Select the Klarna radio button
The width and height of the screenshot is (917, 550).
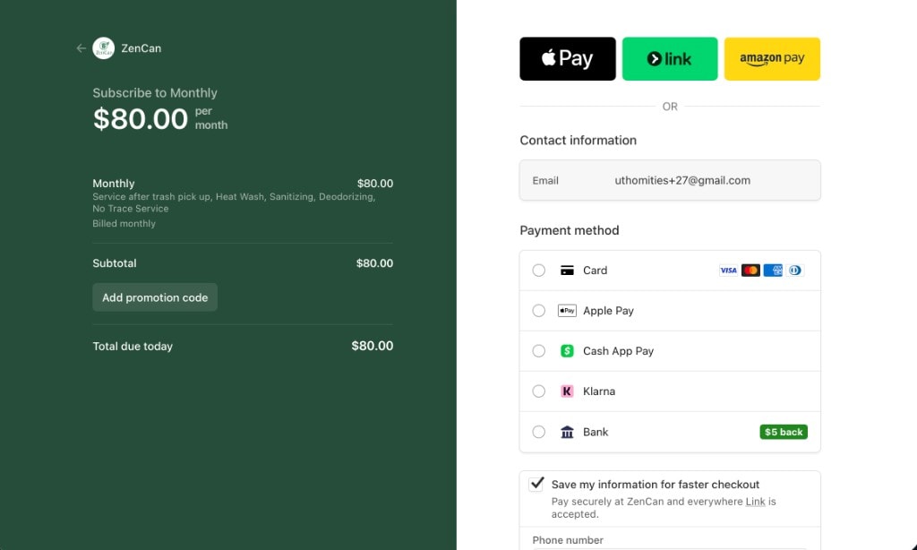(538, 391)
